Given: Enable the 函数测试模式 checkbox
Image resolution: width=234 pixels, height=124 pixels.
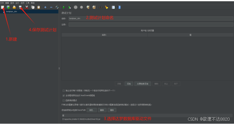Looking at the screenshot, I should coord(64,100).
